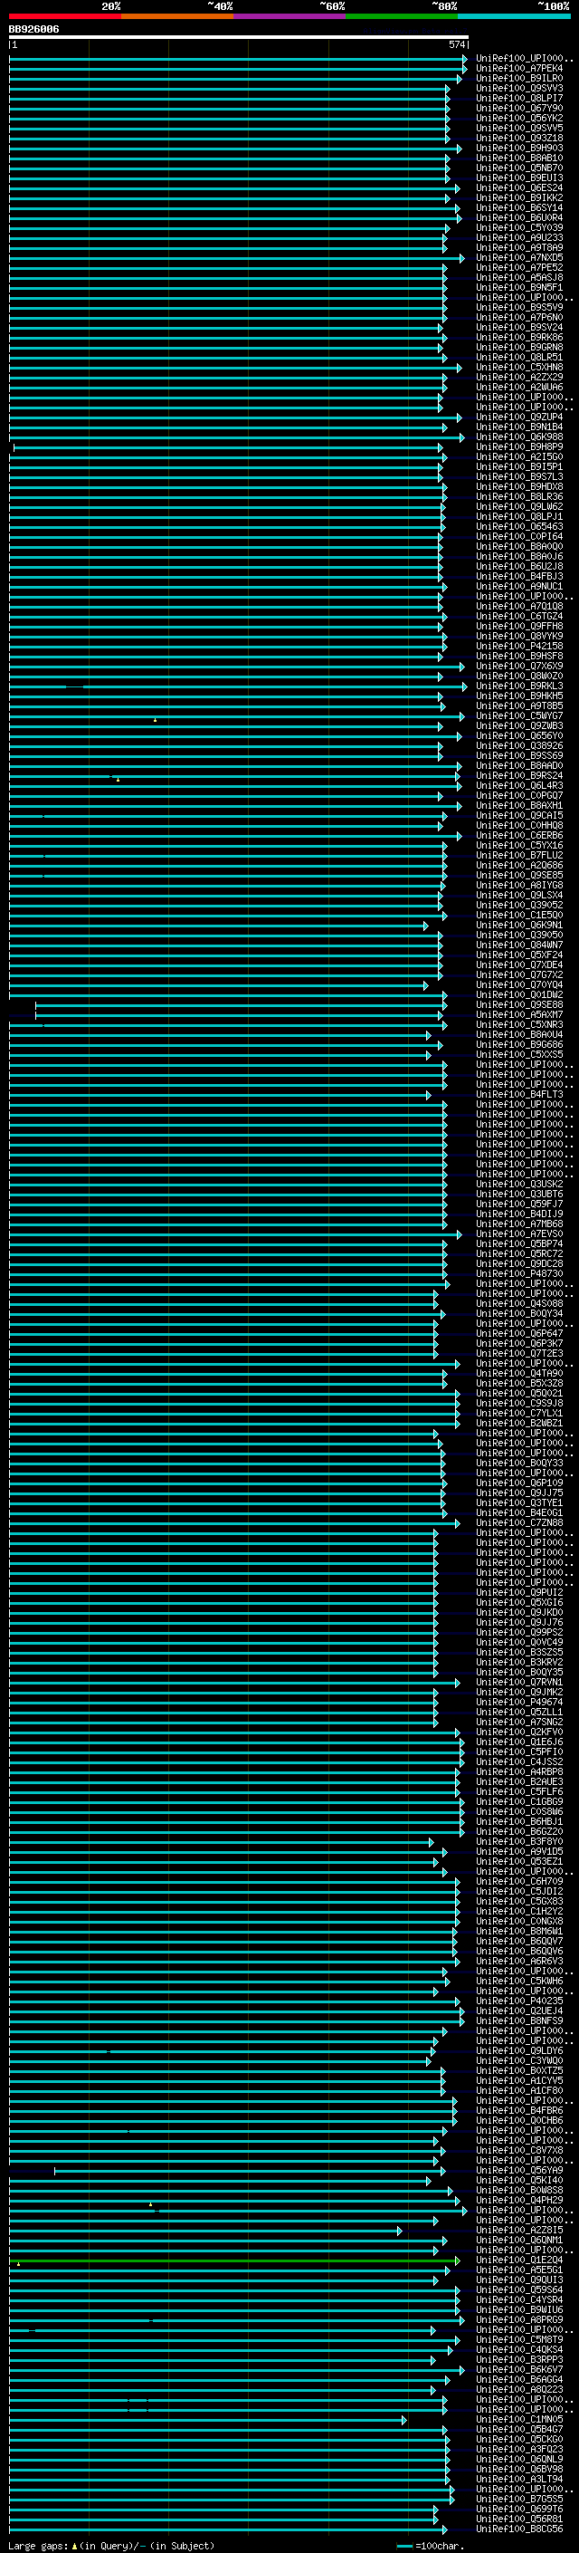Select the UniRef100_A6R6V3 label

tap(518, 1962)
